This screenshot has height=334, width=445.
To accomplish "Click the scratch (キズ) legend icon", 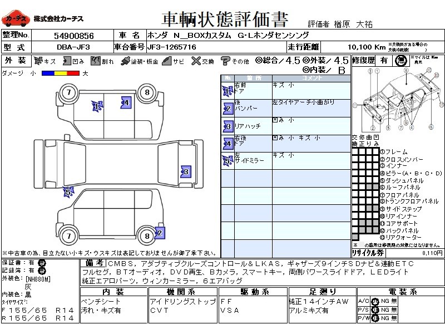I will pos(38,61).
